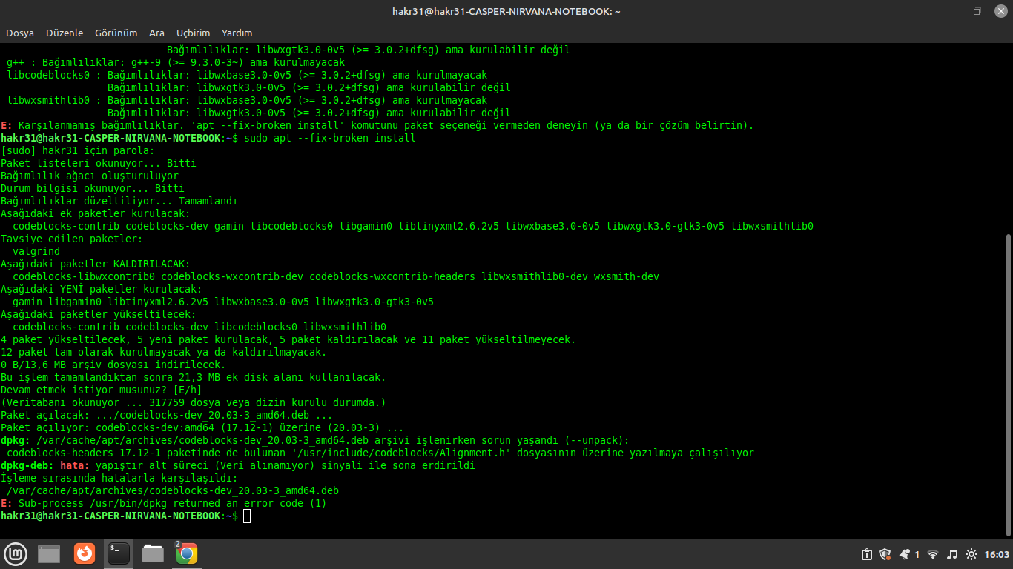Click the command "sudo apt --fix-broken install"
Screen dimensions: 1013x569
pos(330,138)
